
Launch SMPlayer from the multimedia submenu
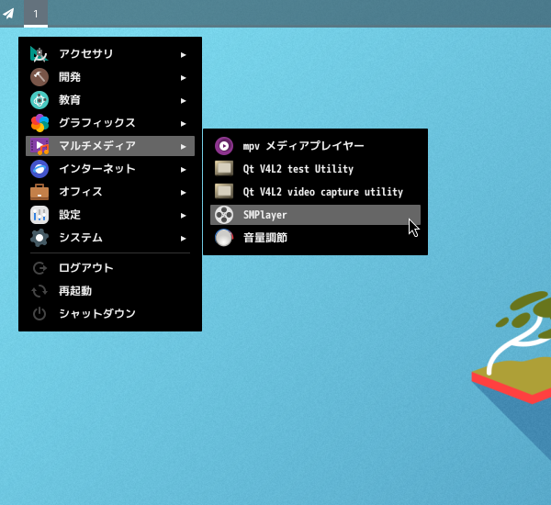264,215
